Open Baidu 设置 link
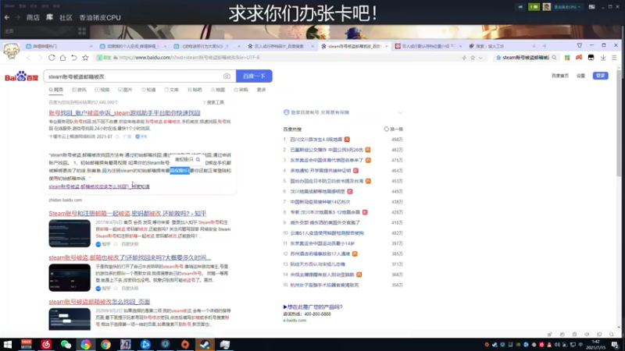This screenshot has width=625, height=351. (x=580, y=76)
